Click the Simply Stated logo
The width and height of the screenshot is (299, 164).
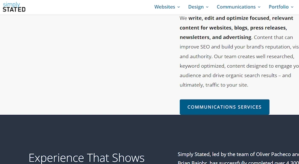pos(14,7)
